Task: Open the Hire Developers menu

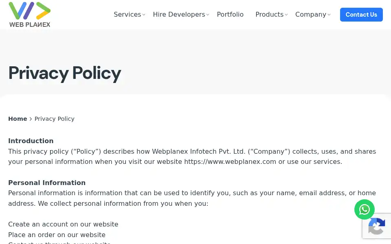Action: (x=179, y=15)
